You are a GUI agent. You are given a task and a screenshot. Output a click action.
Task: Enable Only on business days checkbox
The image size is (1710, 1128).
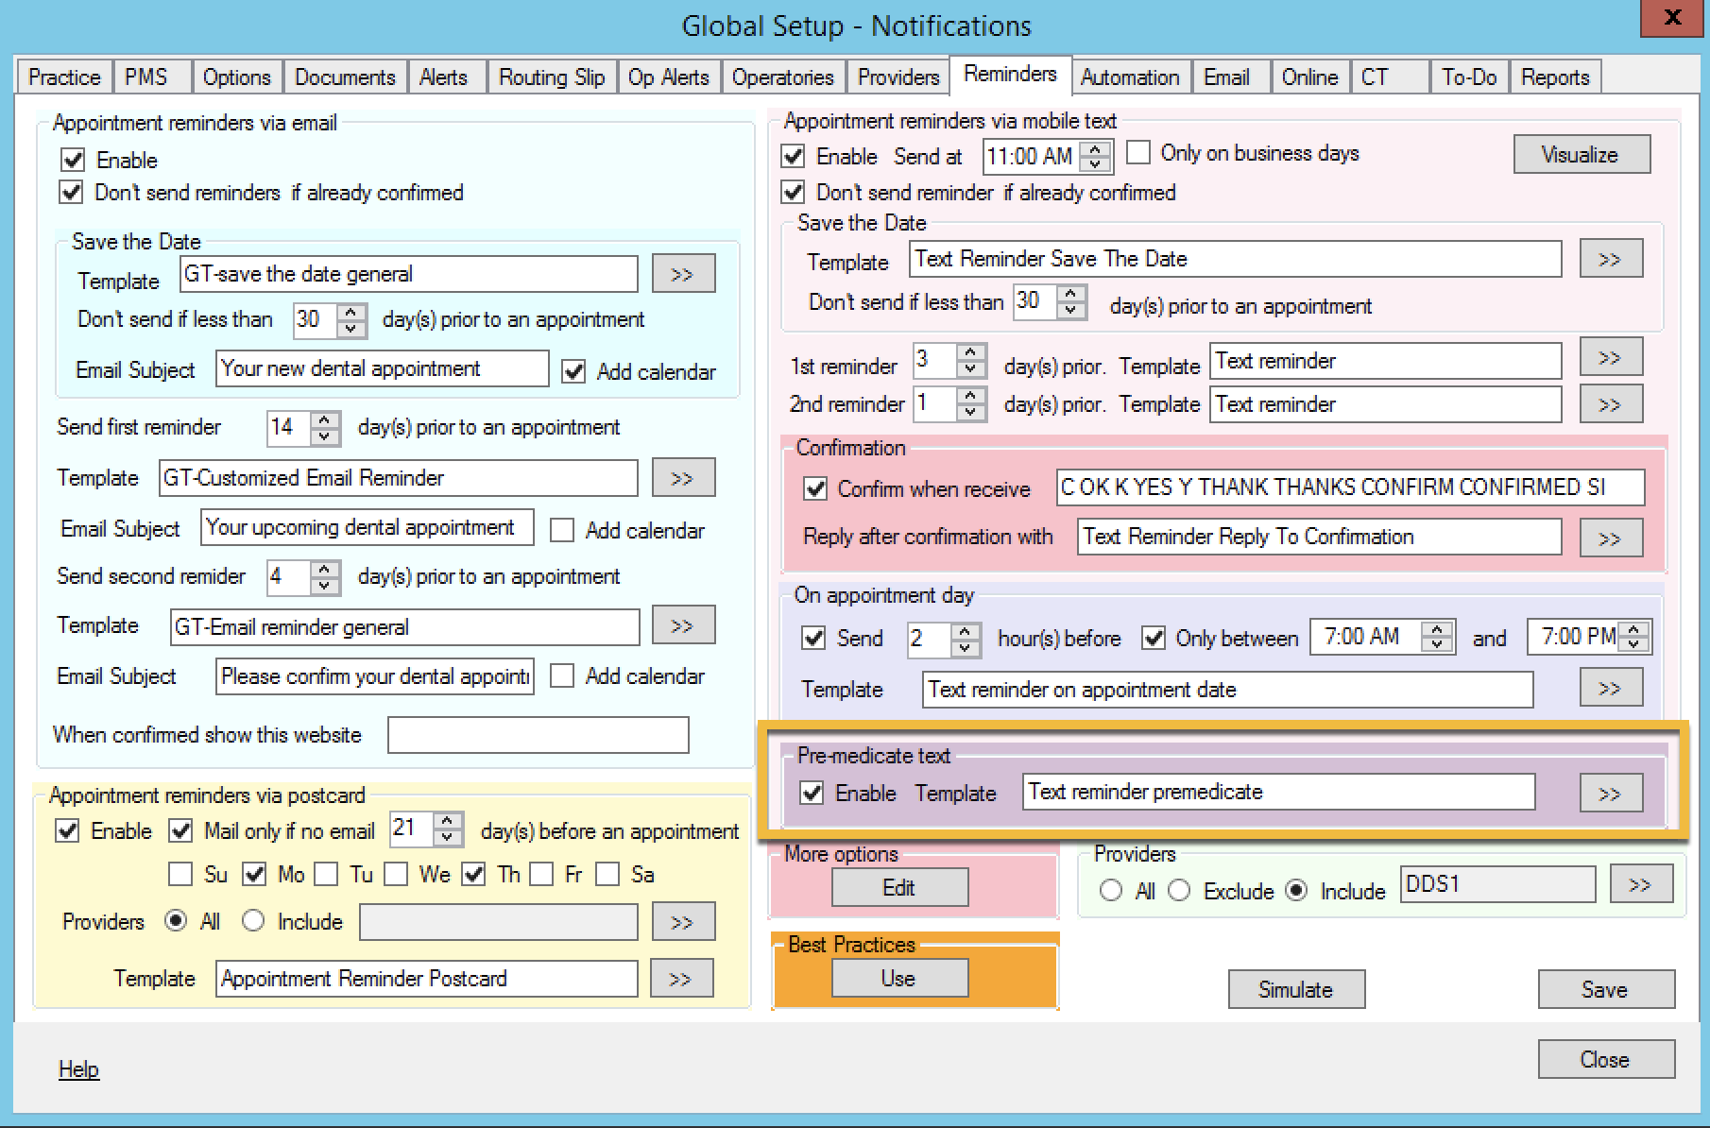click(1139, 153)
